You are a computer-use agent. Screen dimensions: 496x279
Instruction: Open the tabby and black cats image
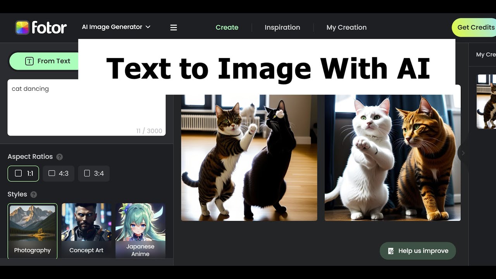point(249,158)
